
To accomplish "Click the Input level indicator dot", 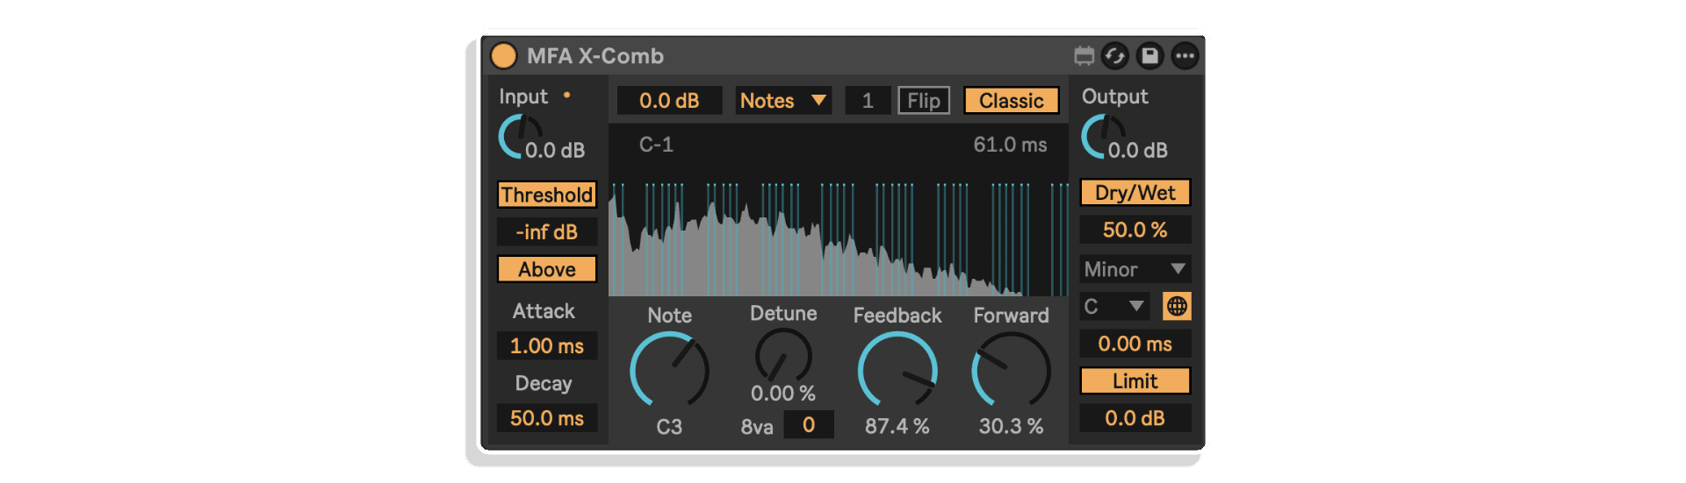I will point(567,95).
